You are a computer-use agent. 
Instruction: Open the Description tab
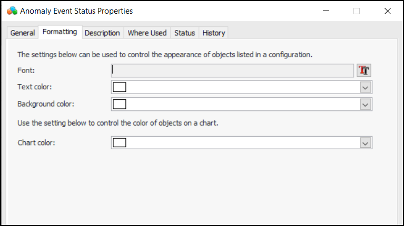[102, 33]
